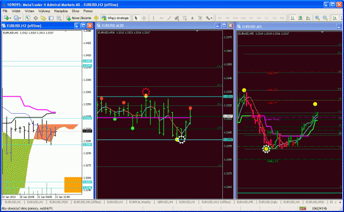
Task: Open the profiles icon in toolbar
Action: pos(16,18)
